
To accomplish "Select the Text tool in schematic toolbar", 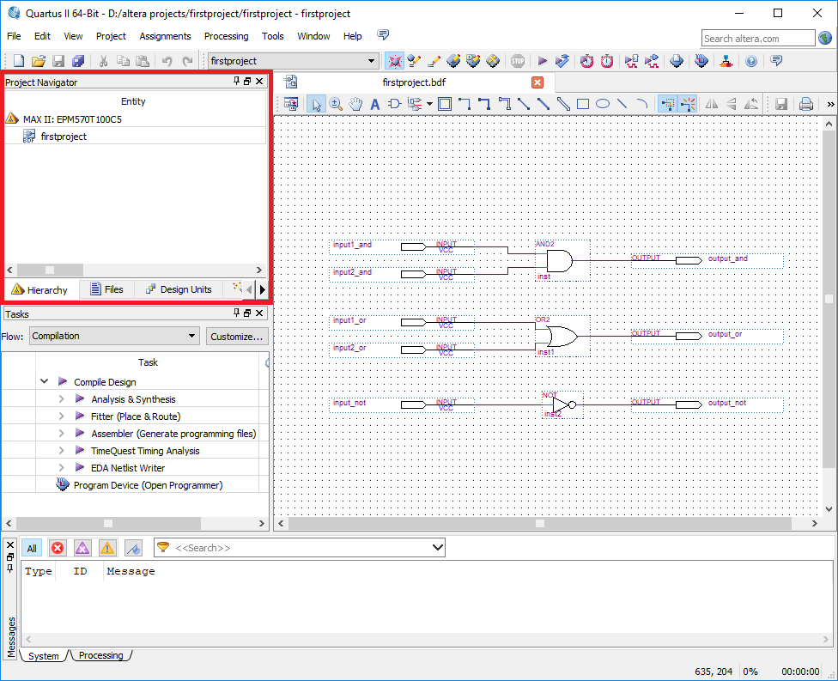I will [375, 104].
